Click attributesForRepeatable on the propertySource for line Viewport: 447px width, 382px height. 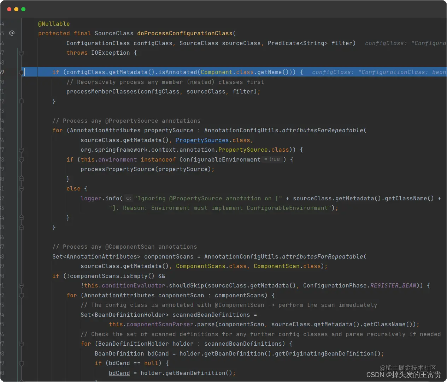[322, 130]
